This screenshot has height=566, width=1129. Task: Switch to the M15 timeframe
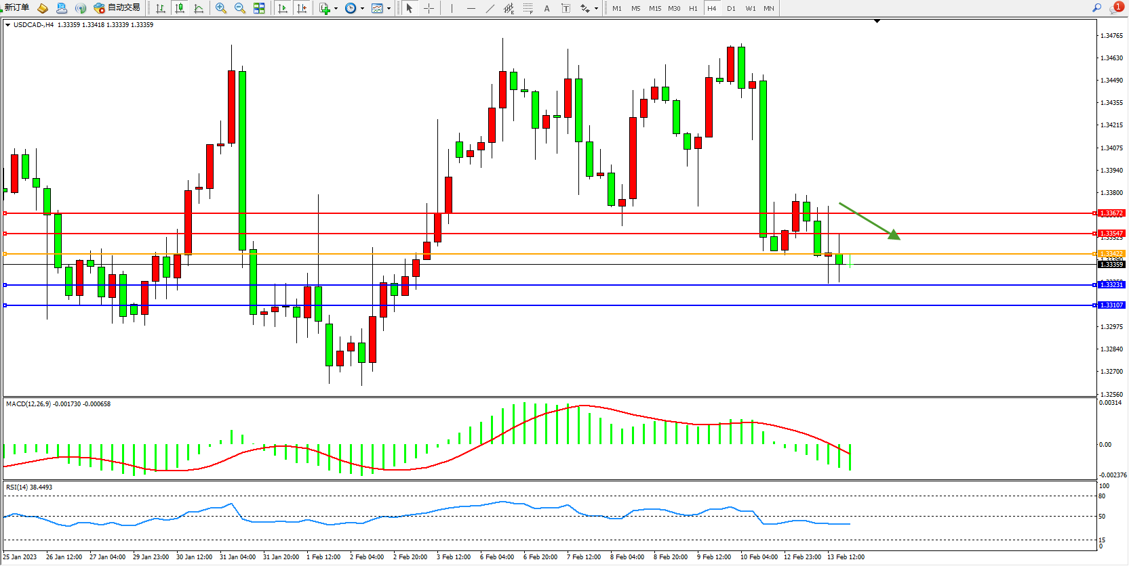pyautogui.click(x=654, y=8)
